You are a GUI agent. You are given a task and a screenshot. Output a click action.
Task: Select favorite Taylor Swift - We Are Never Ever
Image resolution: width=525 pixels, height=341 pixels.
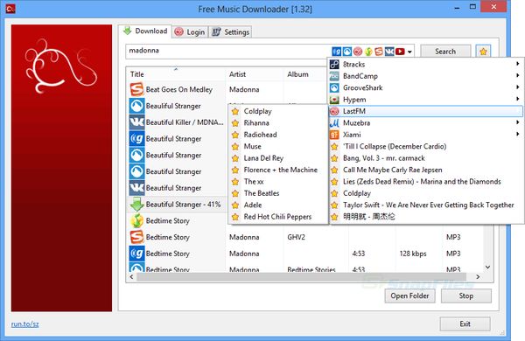425,205
